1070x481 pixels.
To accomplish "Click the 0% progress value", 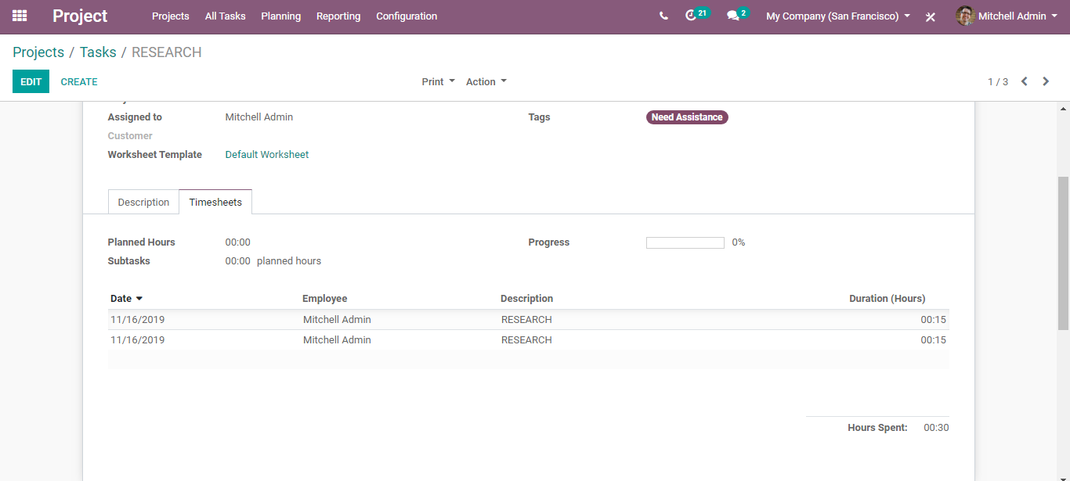I will coord(739,242).
